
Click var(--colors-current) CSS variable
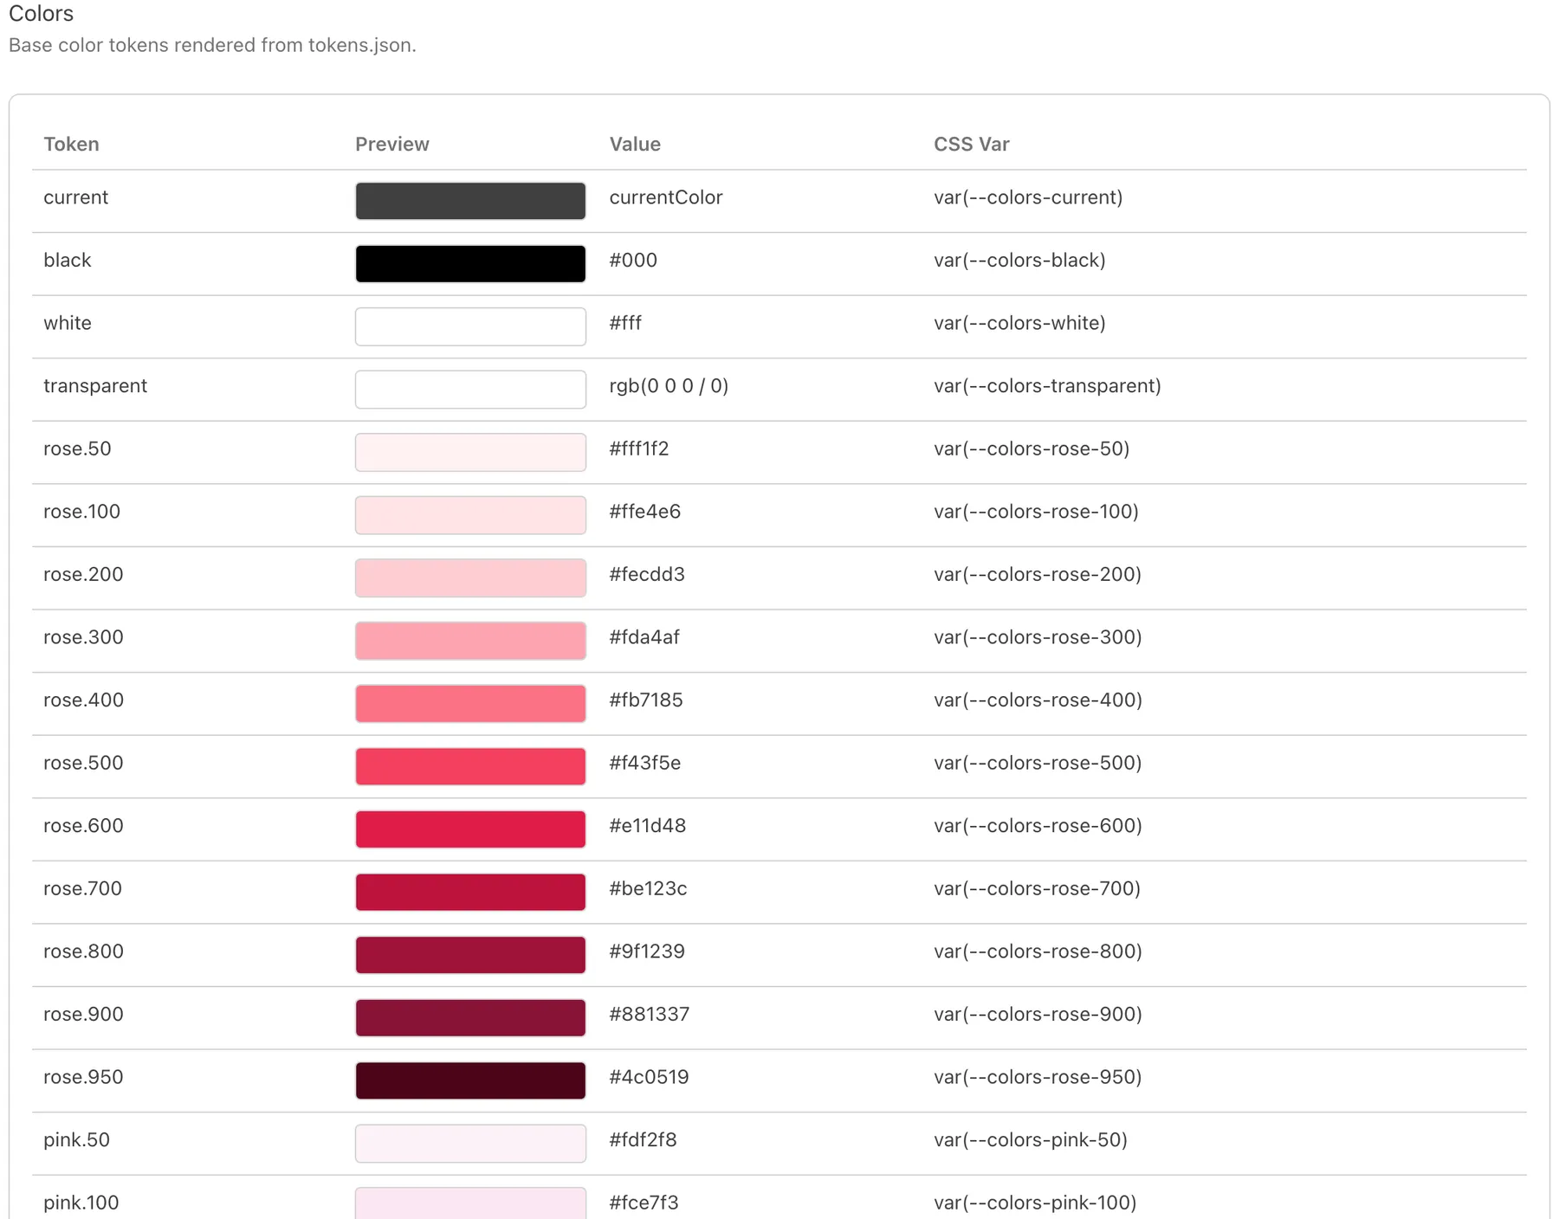[x=1028, y=197]
